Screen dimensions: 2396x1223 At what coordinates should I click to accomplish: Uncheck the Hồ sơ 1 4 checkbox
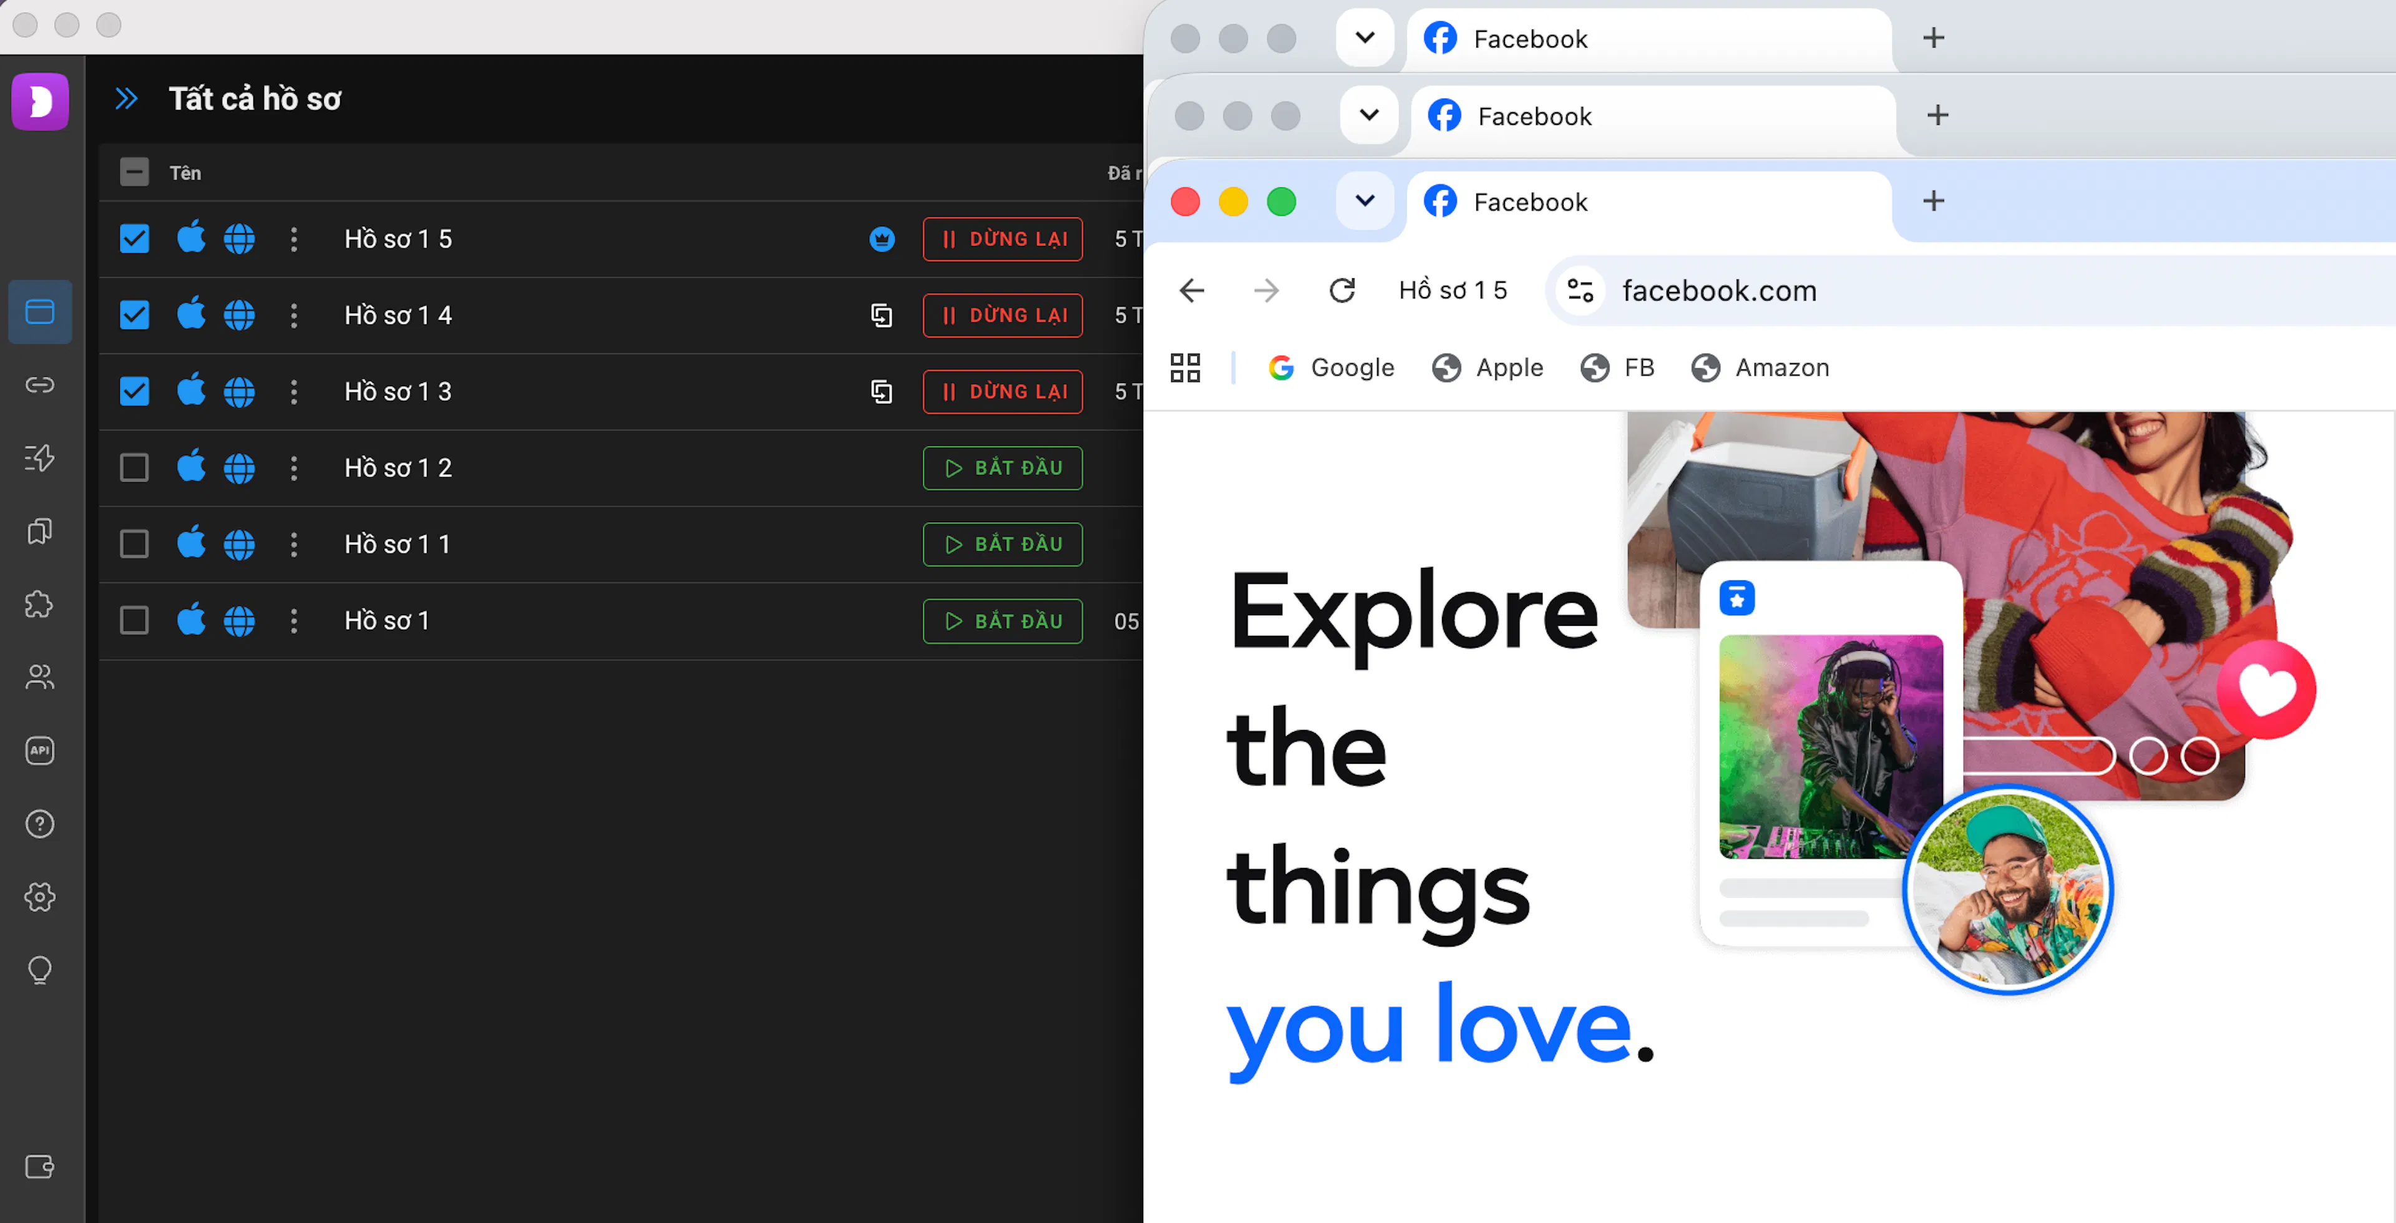135,315
